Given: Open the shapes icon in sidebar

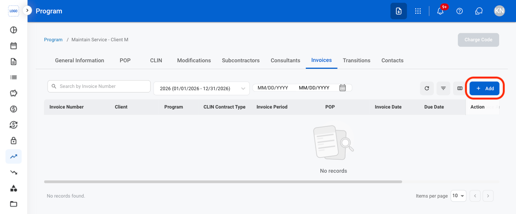Looking at the screenshot, I should (x=13, y=188).
